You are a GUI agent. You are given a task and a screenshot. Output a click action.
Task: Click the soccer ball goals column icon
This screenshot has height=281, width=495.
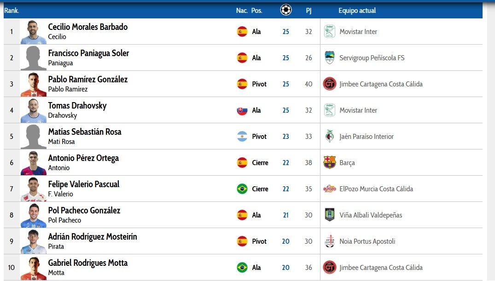(x=285, y=10)
